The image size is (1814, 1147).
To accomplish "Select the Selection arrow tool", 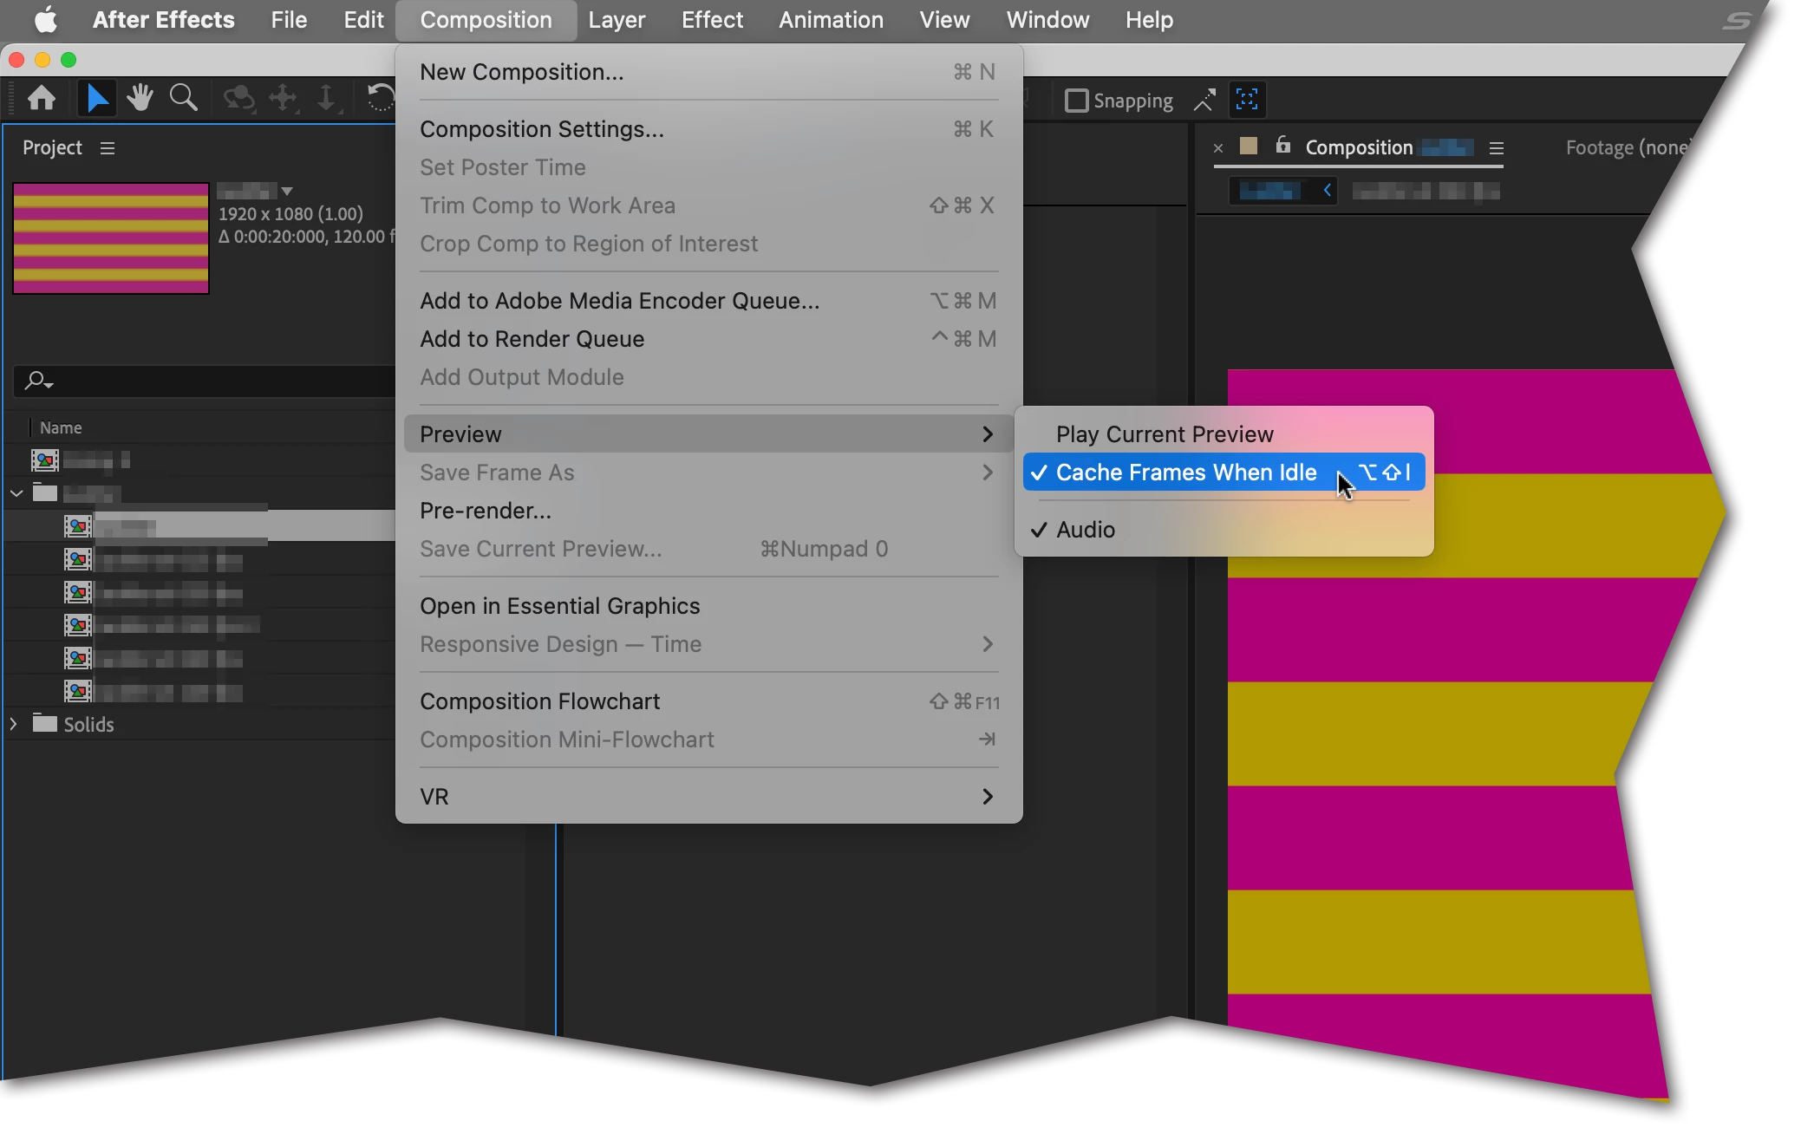I will (x=96, y=99).
